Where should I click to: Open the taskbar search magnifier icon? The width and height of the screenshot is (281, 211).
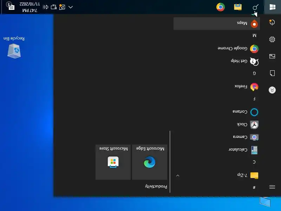(256, 7)
